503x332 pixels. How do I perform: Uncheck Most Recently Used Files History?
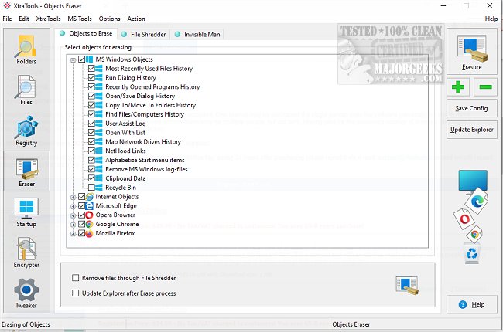[91, 69]
